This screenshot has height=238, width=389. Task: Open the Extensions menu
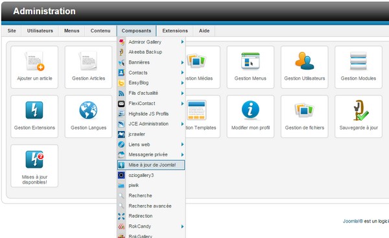tap(175, 30)
